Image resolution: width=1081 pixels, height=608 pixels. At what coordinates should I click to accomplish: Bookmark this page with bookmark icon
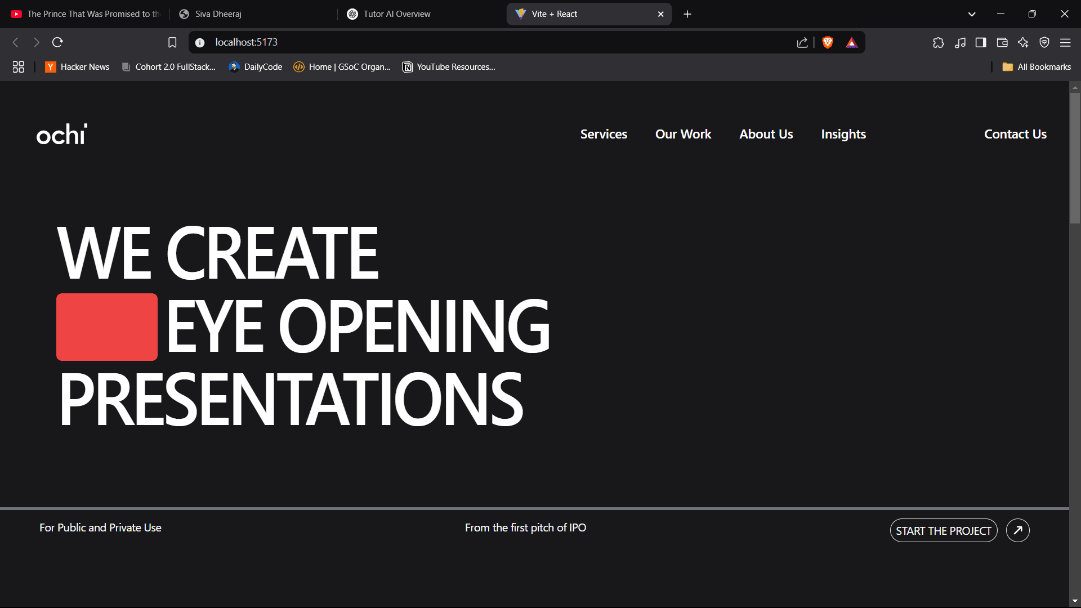[x=172, y=42]
